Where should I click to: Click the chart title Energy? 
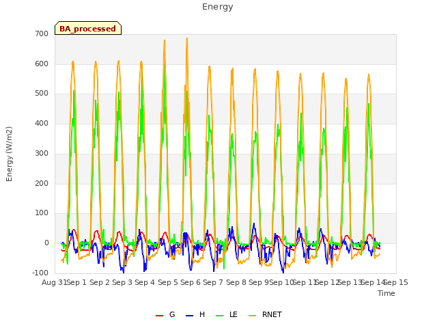(217, 7)
